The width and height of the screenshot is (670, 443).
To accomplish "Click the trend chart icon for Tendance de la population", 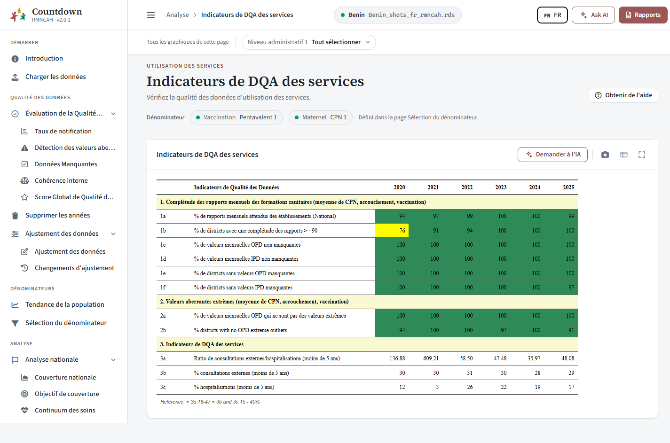I will pyautogui.click(x=15, y=305).
